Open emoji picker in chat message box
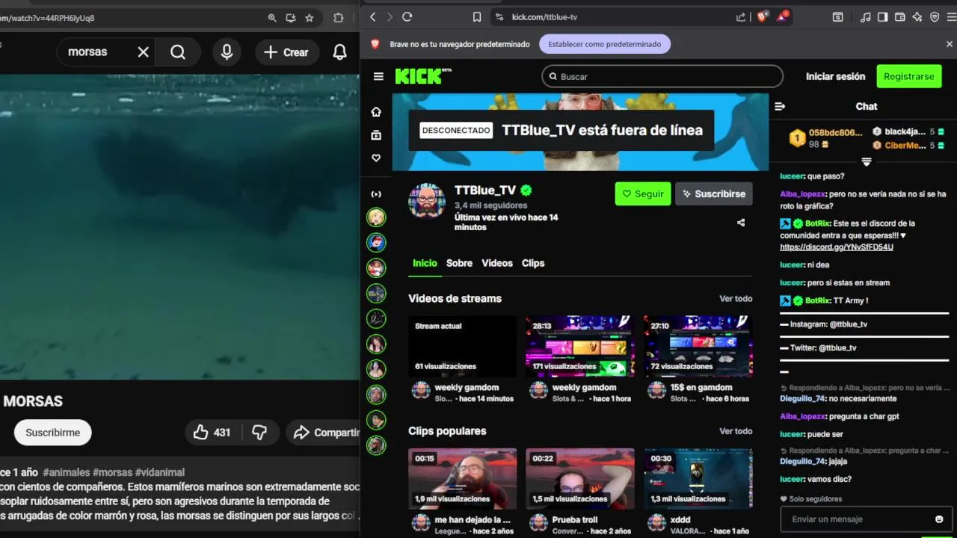Screen dimensions: 957x538 pos(939,519)
